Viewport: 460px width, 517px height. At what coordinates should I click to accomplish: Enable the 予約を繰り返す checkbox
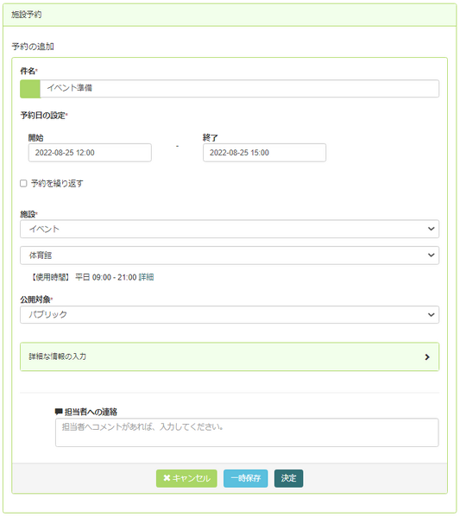coord(23,183)
